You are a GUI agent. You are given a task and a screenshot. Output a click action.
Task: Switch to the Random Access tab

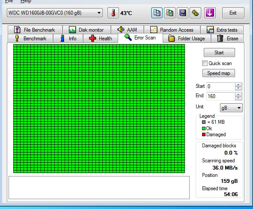point(172,30)
